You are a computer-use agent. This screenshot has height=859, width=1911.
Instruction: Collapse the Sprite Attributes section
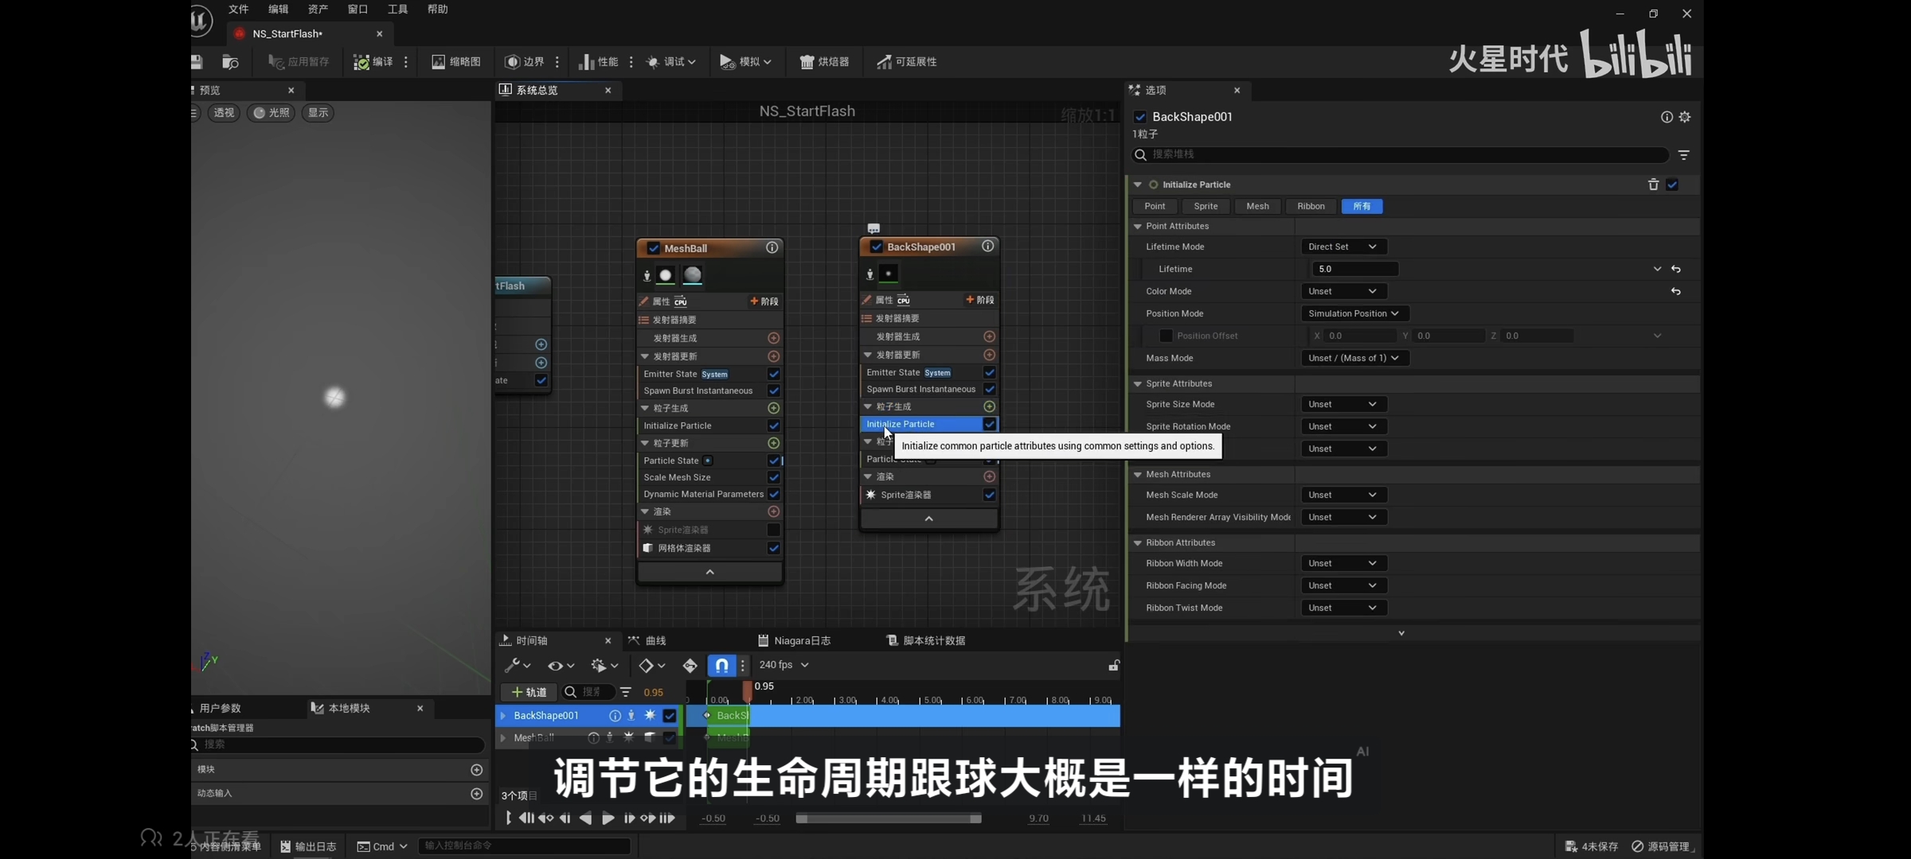[1138, 383]
